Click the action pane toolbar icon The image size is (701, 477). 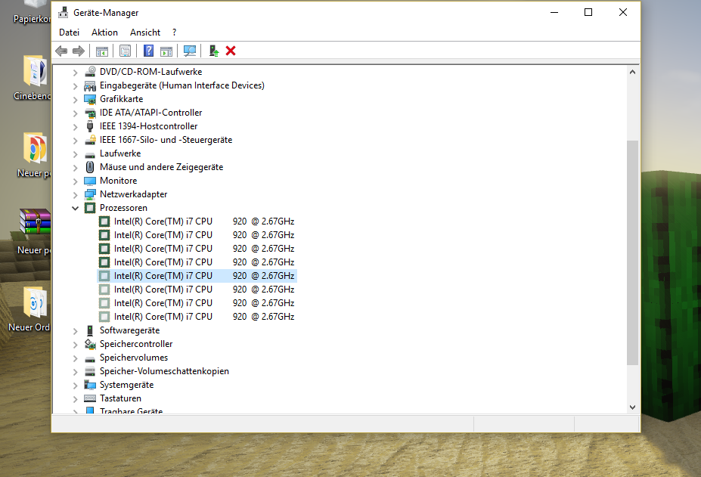[x=166, y=51]
